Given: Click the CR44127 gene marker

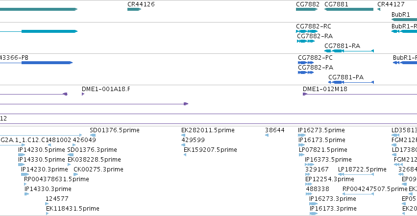Looking at the screenshot, I should click(379, 9).
